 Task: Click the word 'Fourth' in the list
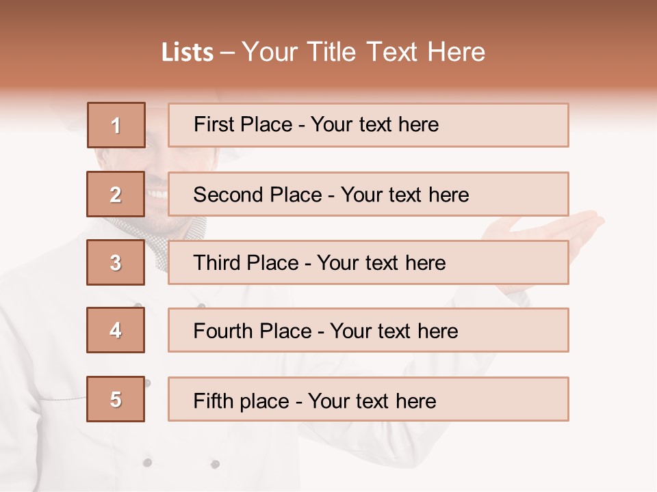point(224,331)
